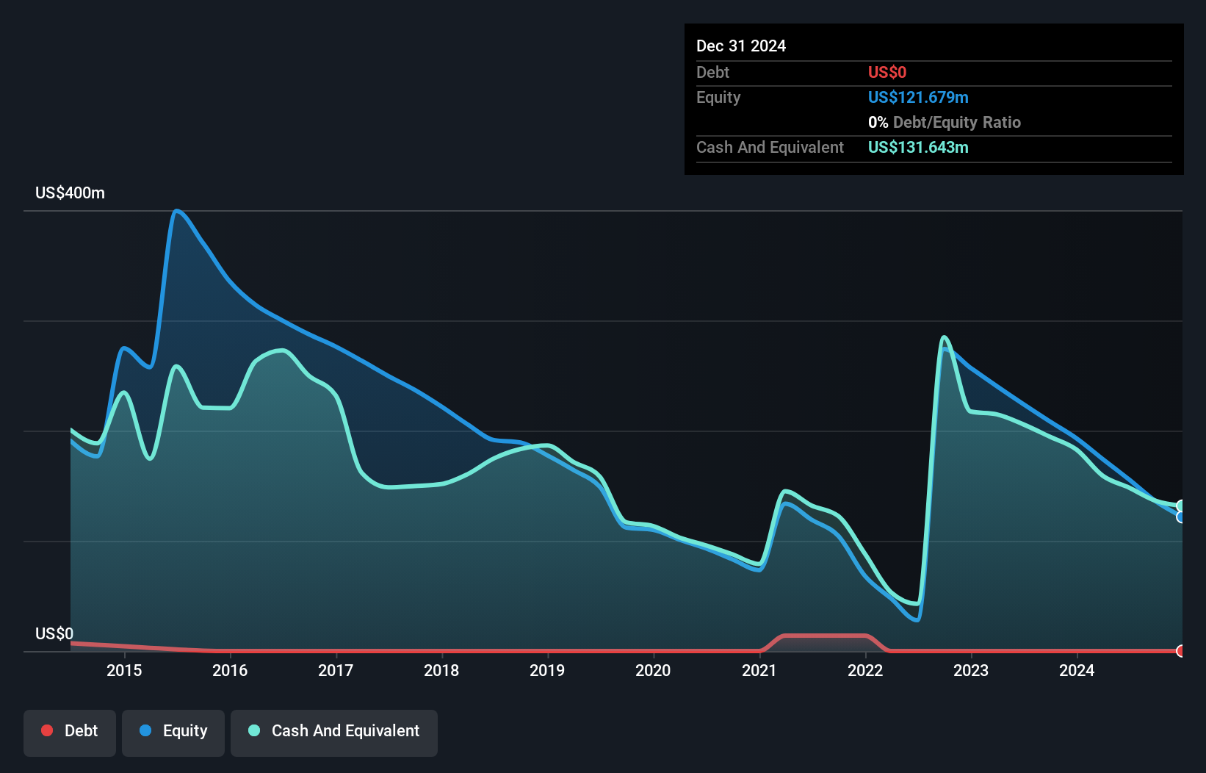The width and height of the screenshot is (1206, 773).
Task: Toggle the Equity series legend button
Action: pos(173,733)
